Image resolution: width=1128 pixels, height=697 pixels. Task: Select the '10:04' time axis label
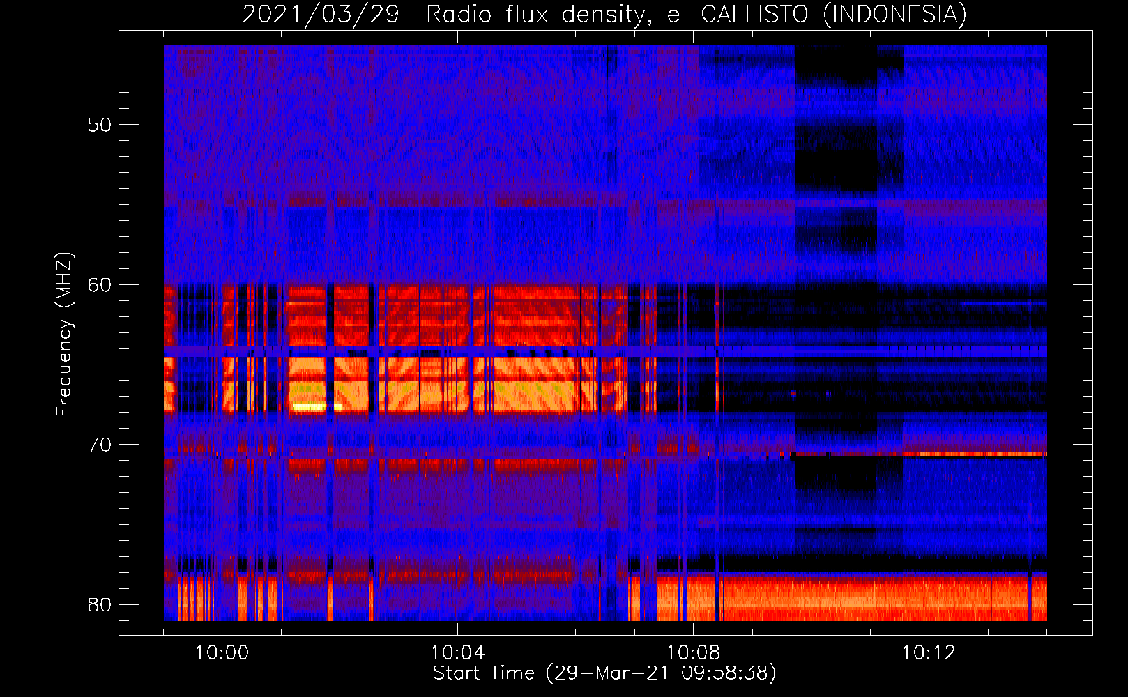coord(457,653)
